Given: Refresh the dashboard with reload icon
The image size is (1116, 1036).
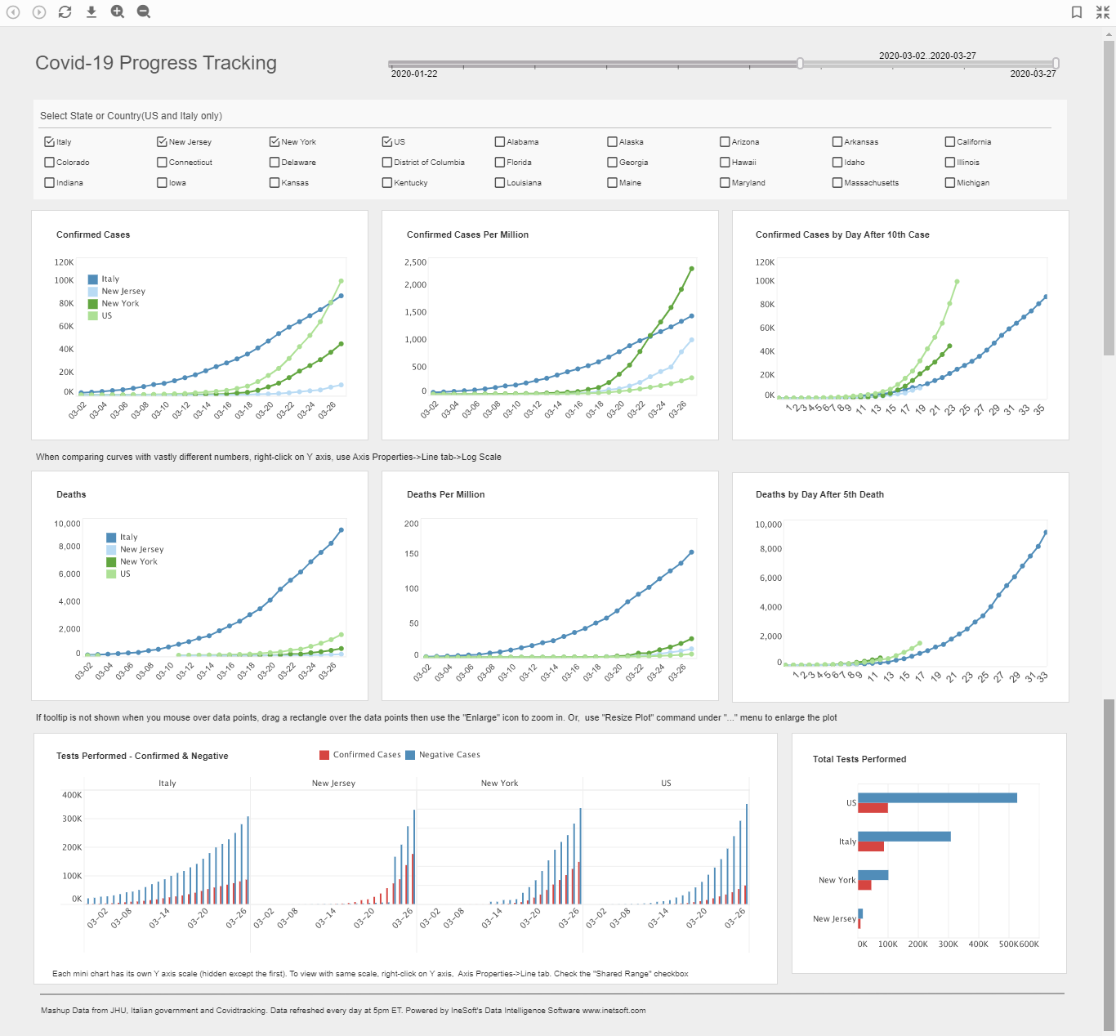Looking at the screenshot, I should pyautogui.click(x=65, y=12).
